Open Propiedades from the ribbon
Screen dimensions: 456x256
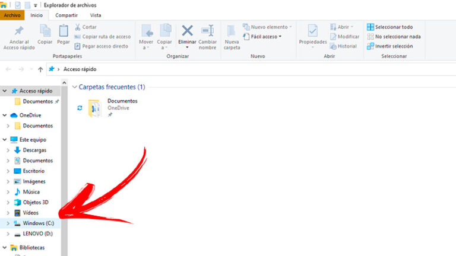pos(312,31)
